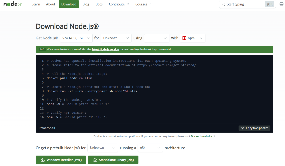The height and width of the screenshot is (166, 285).
Task: Open the x64 architecture dropdown
Action: tap(150, 148)
